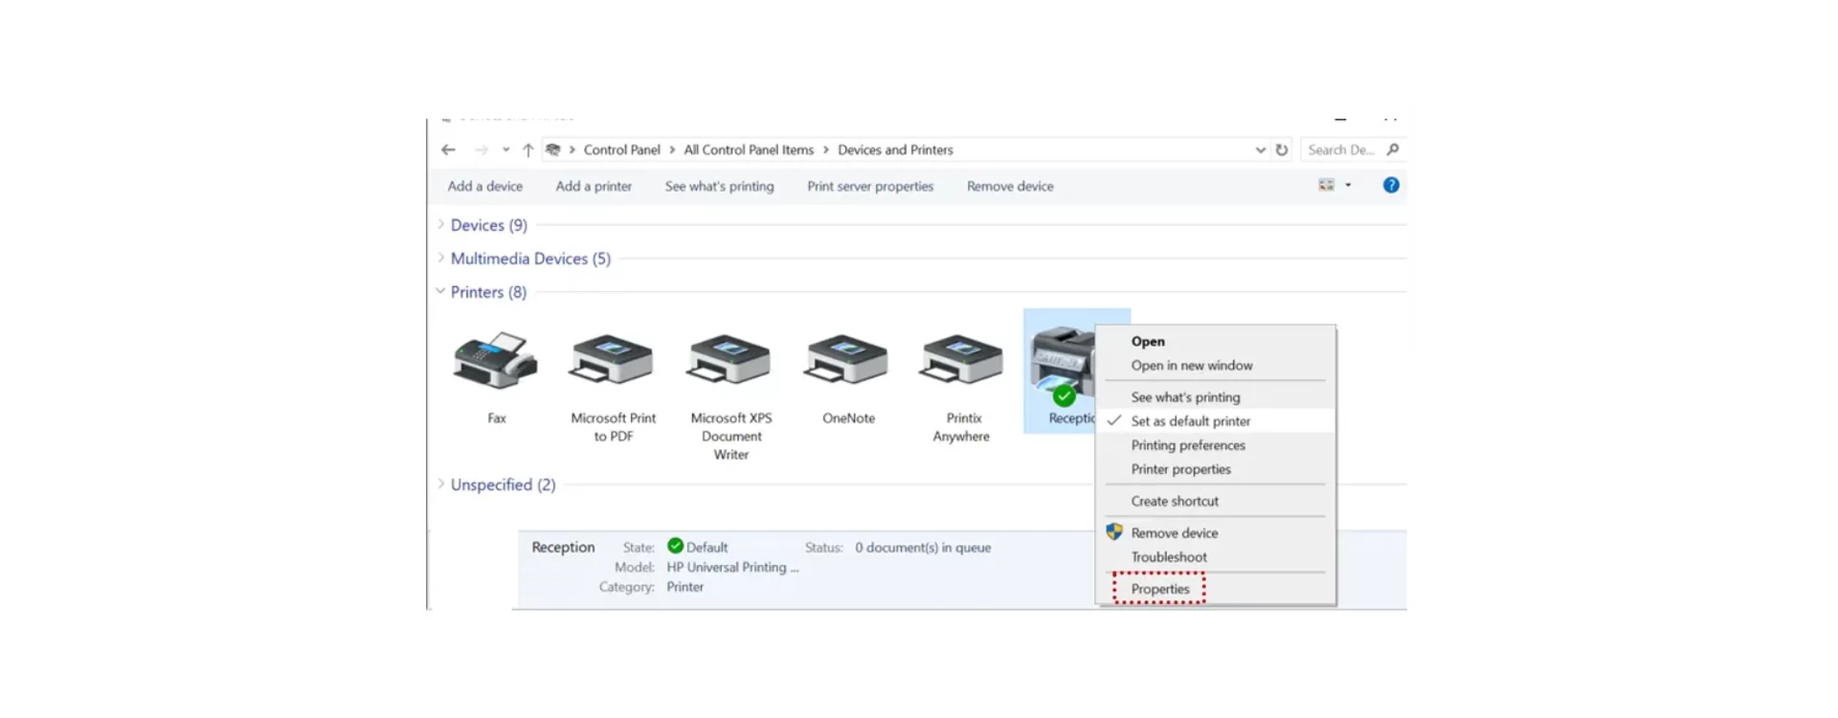Click the blue help question mark icon
Screen dimensions: 1838x718
[x=1391, y=186]
